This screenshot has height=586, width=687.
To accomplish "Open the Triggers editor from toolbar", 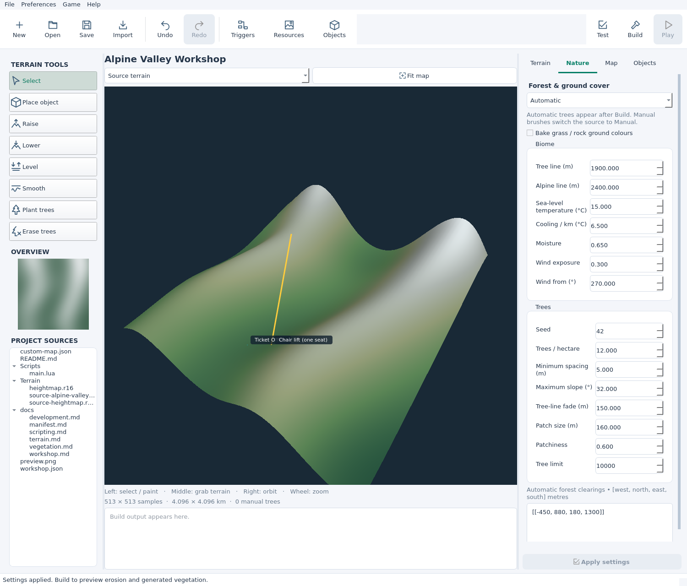I will tap(243, 29).
